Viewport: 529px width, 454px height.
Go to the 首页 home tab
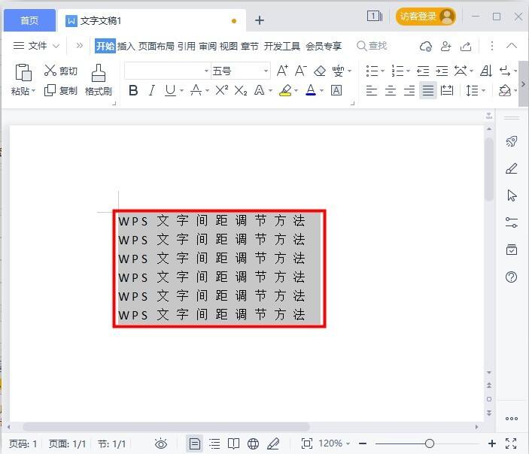pyautogui.click(x=29, y=20)
